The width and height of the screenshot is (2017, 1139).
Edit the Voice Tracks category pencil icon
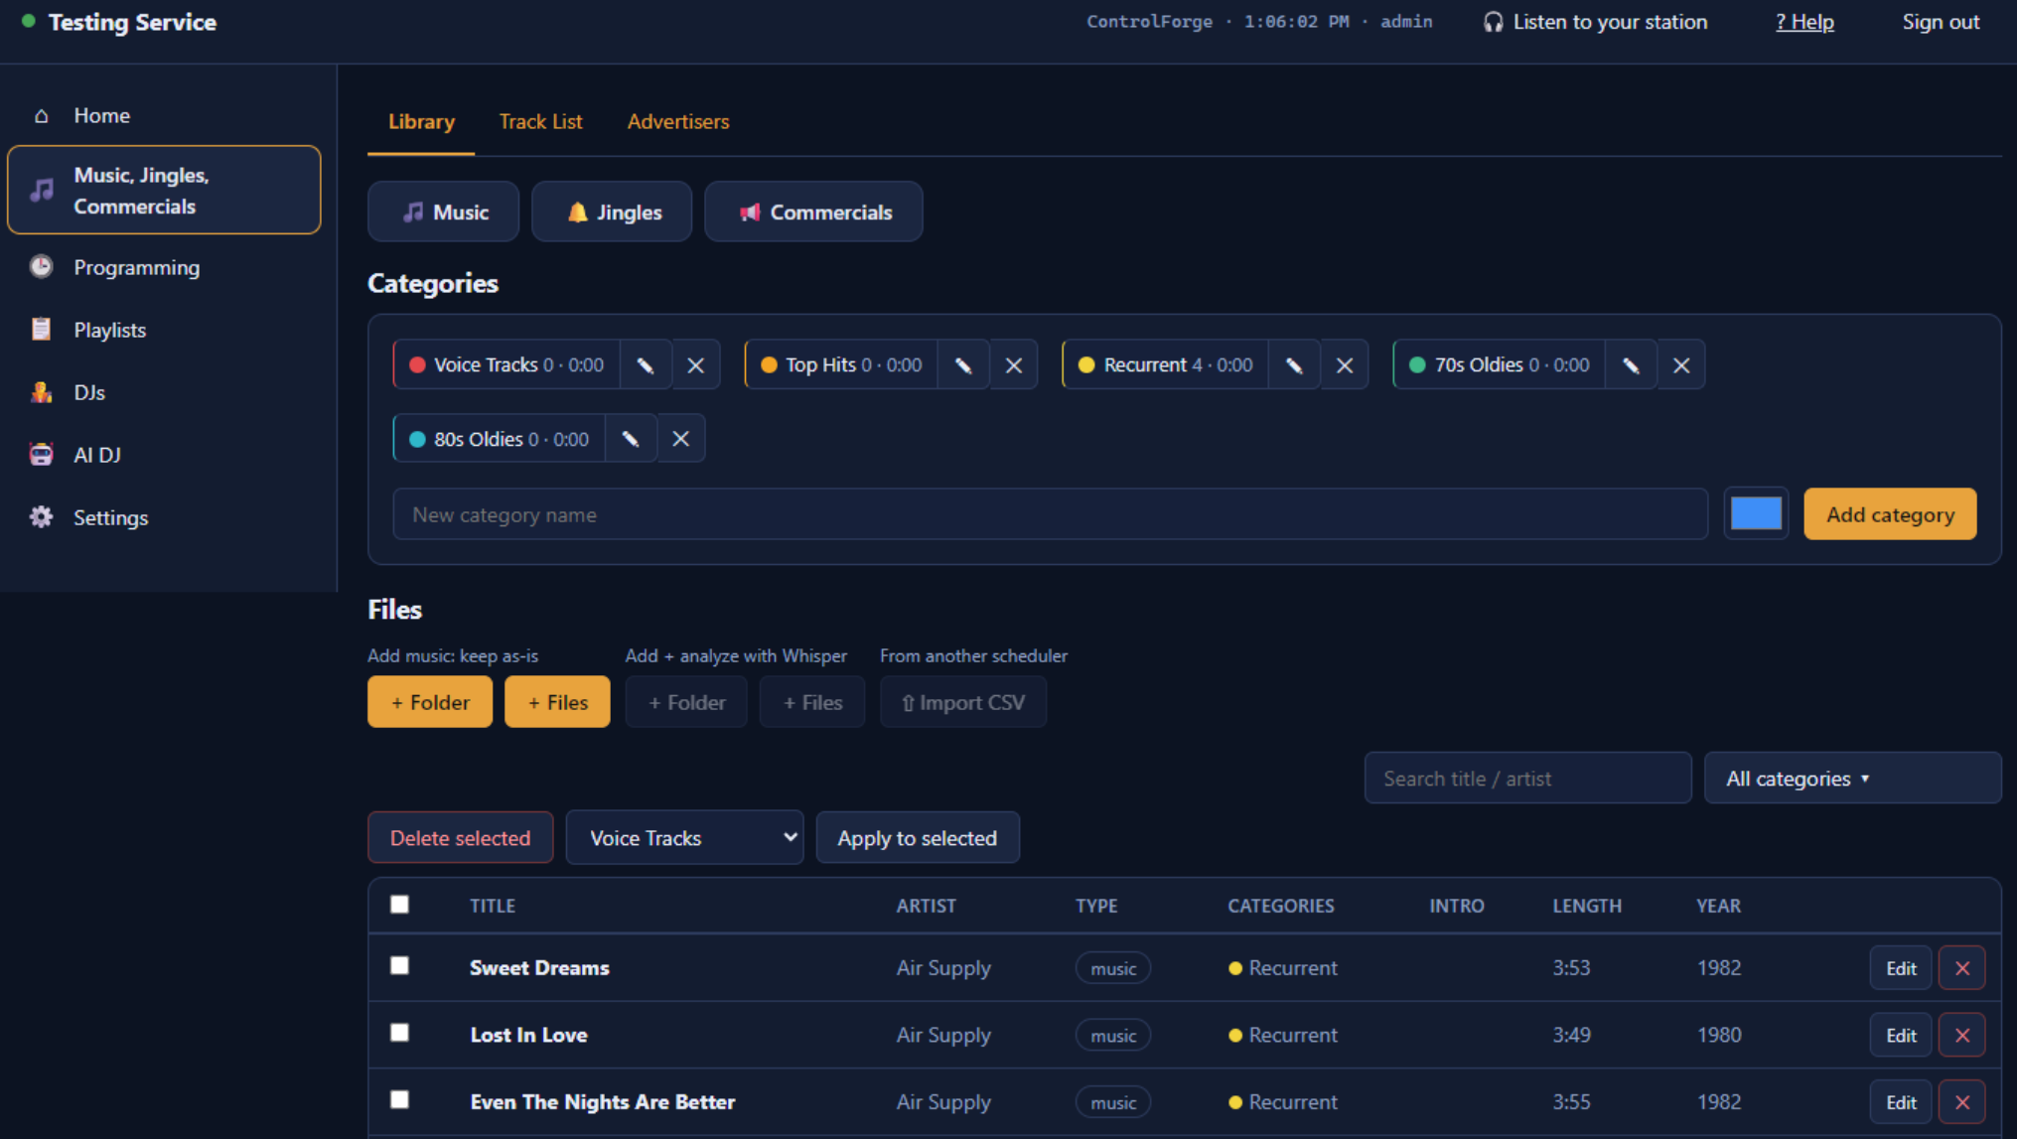coord(646,365)
